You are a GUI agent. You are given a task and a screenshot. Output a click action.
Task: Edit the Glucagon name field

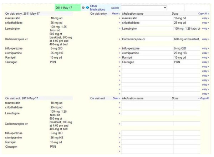tap(147, 62)
